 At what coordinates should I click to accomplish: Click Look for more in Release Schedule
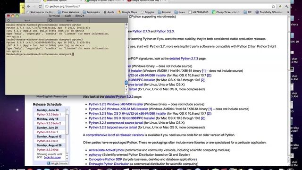click(x=52, y=157)
